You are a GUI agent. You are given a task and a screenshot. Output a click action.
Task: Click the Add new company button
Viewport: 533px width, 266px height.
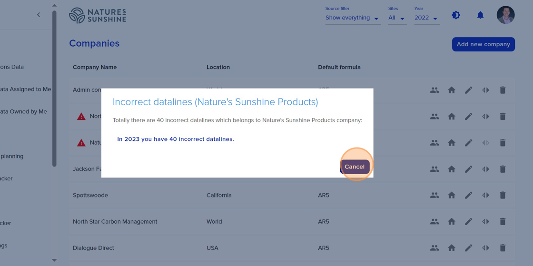point(484,44)
